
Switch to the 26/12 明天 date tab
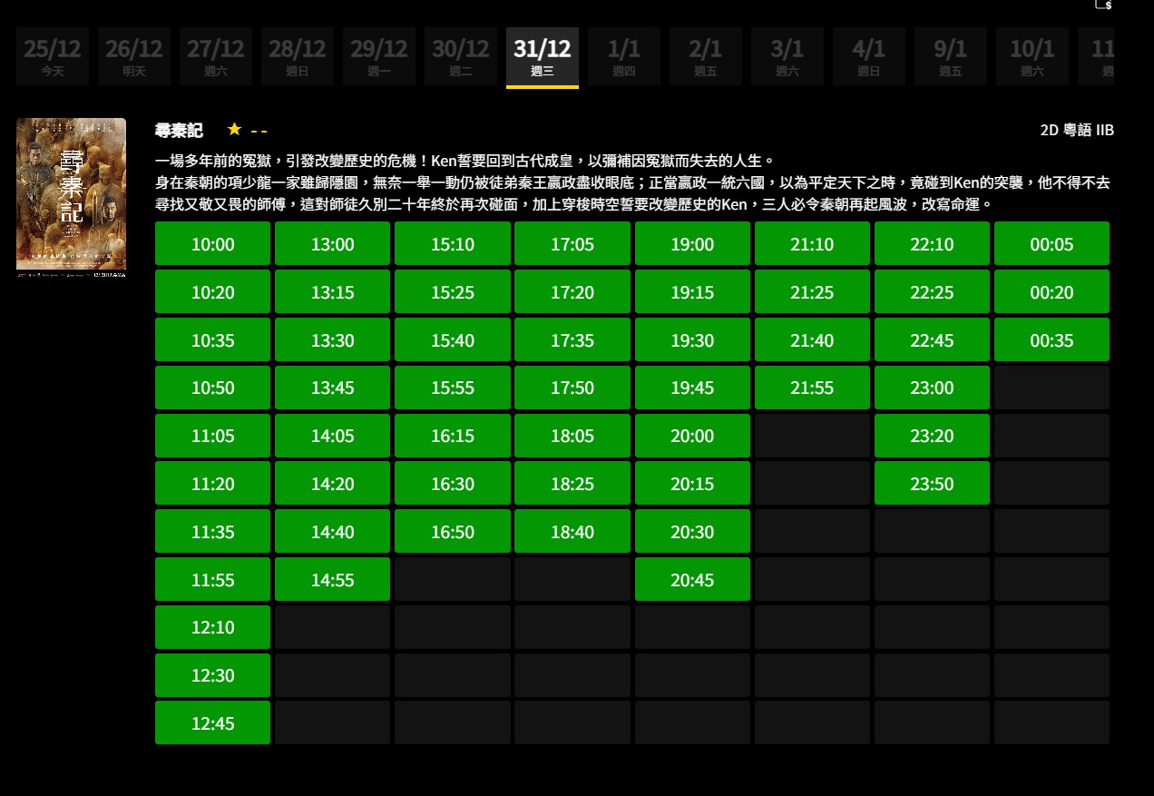(133, 55)
